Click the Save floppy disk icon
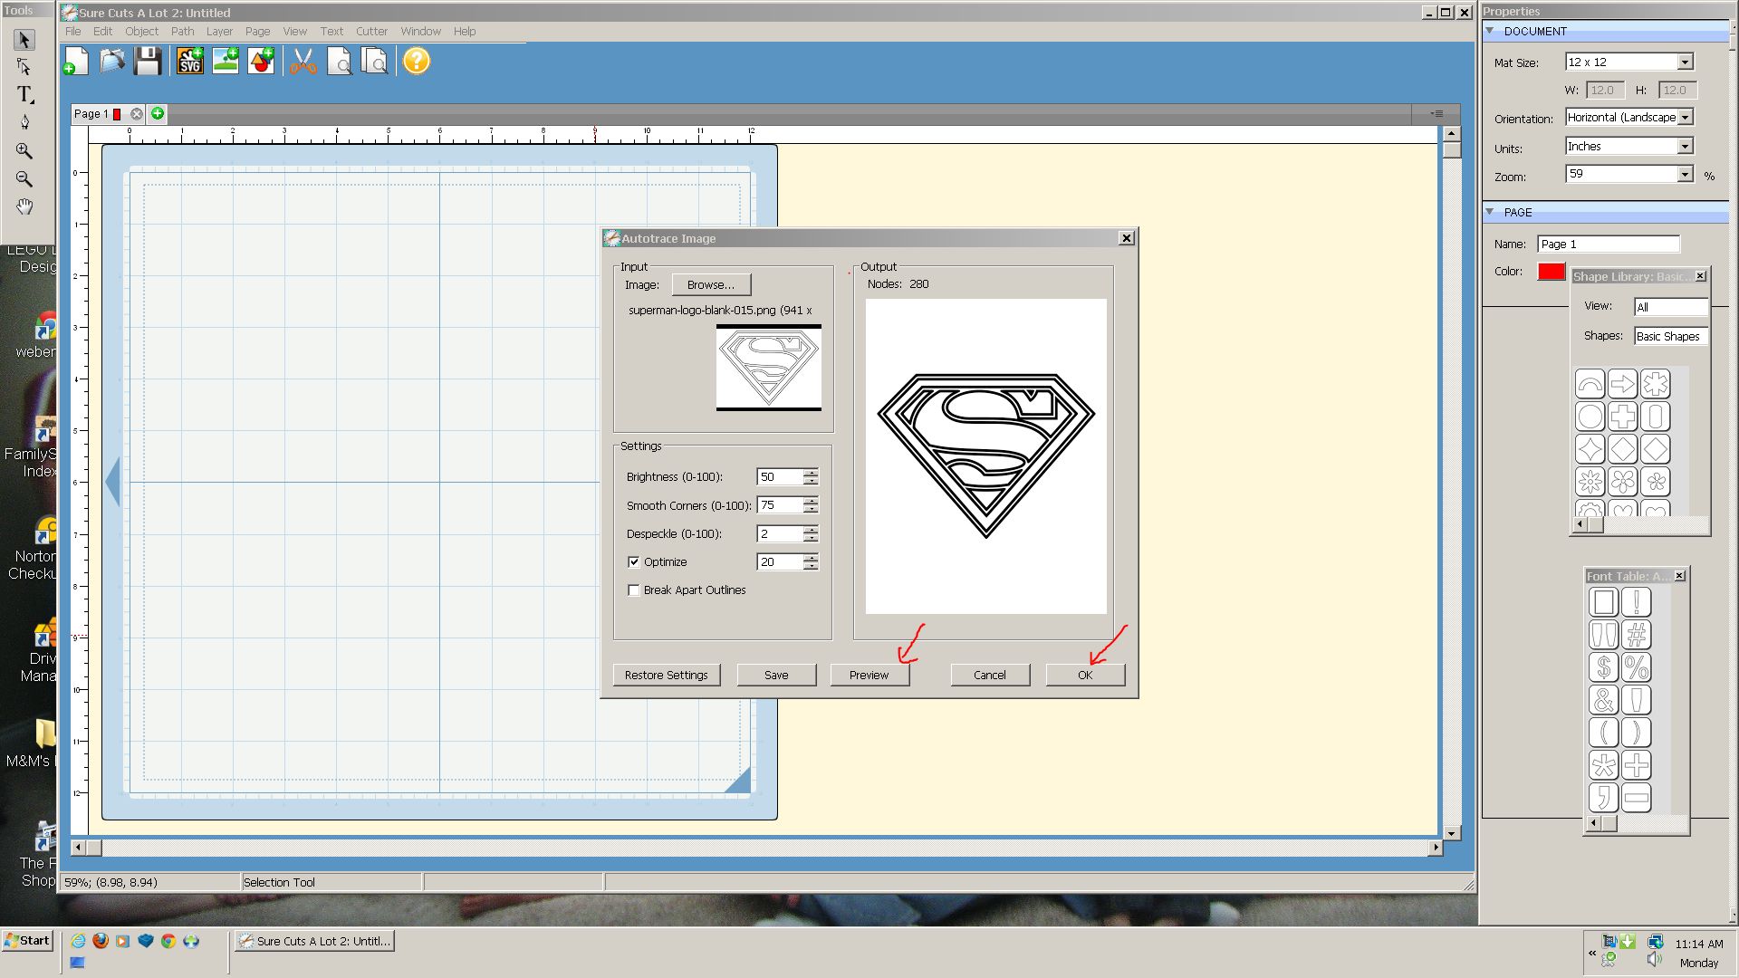The width and height of the screenshot is (1739, 978). pos(148,62)
